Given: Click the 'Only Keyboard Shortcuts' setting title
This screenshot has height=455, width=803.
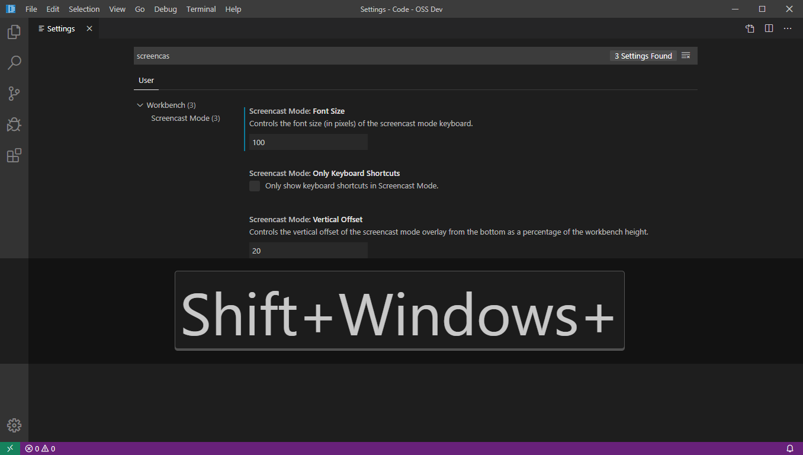Looking at the screenshot, I should coord(325,173).
